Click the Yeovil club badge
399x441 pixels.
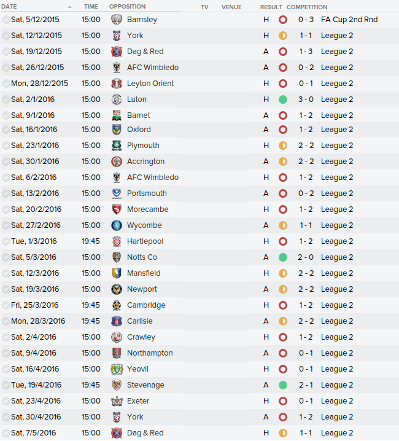117,369
